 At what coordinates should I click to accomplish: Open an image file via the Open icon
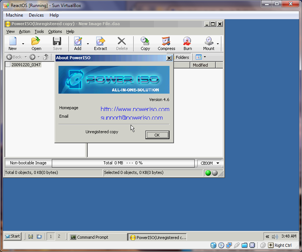[36, 43]
